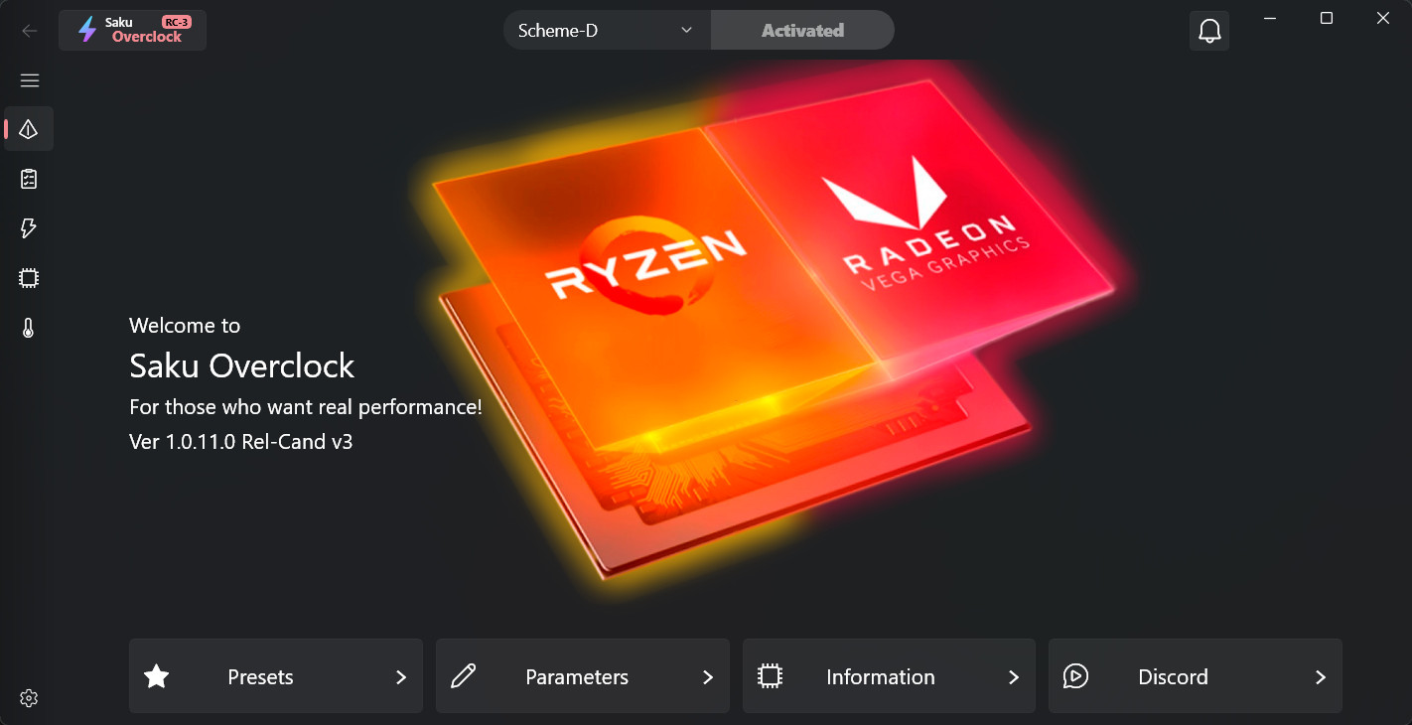
Task: Open settings gear at sidebar bottom
Action: 29,698
